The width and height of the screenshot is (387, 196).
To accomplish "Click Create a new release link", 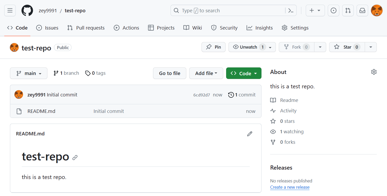I will pos(290,187).
